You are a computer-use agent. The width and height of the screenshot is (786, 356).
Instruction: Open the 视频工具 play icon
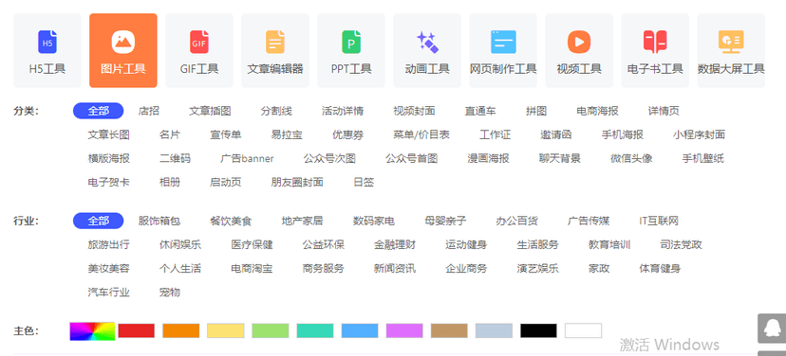point(579,42)
